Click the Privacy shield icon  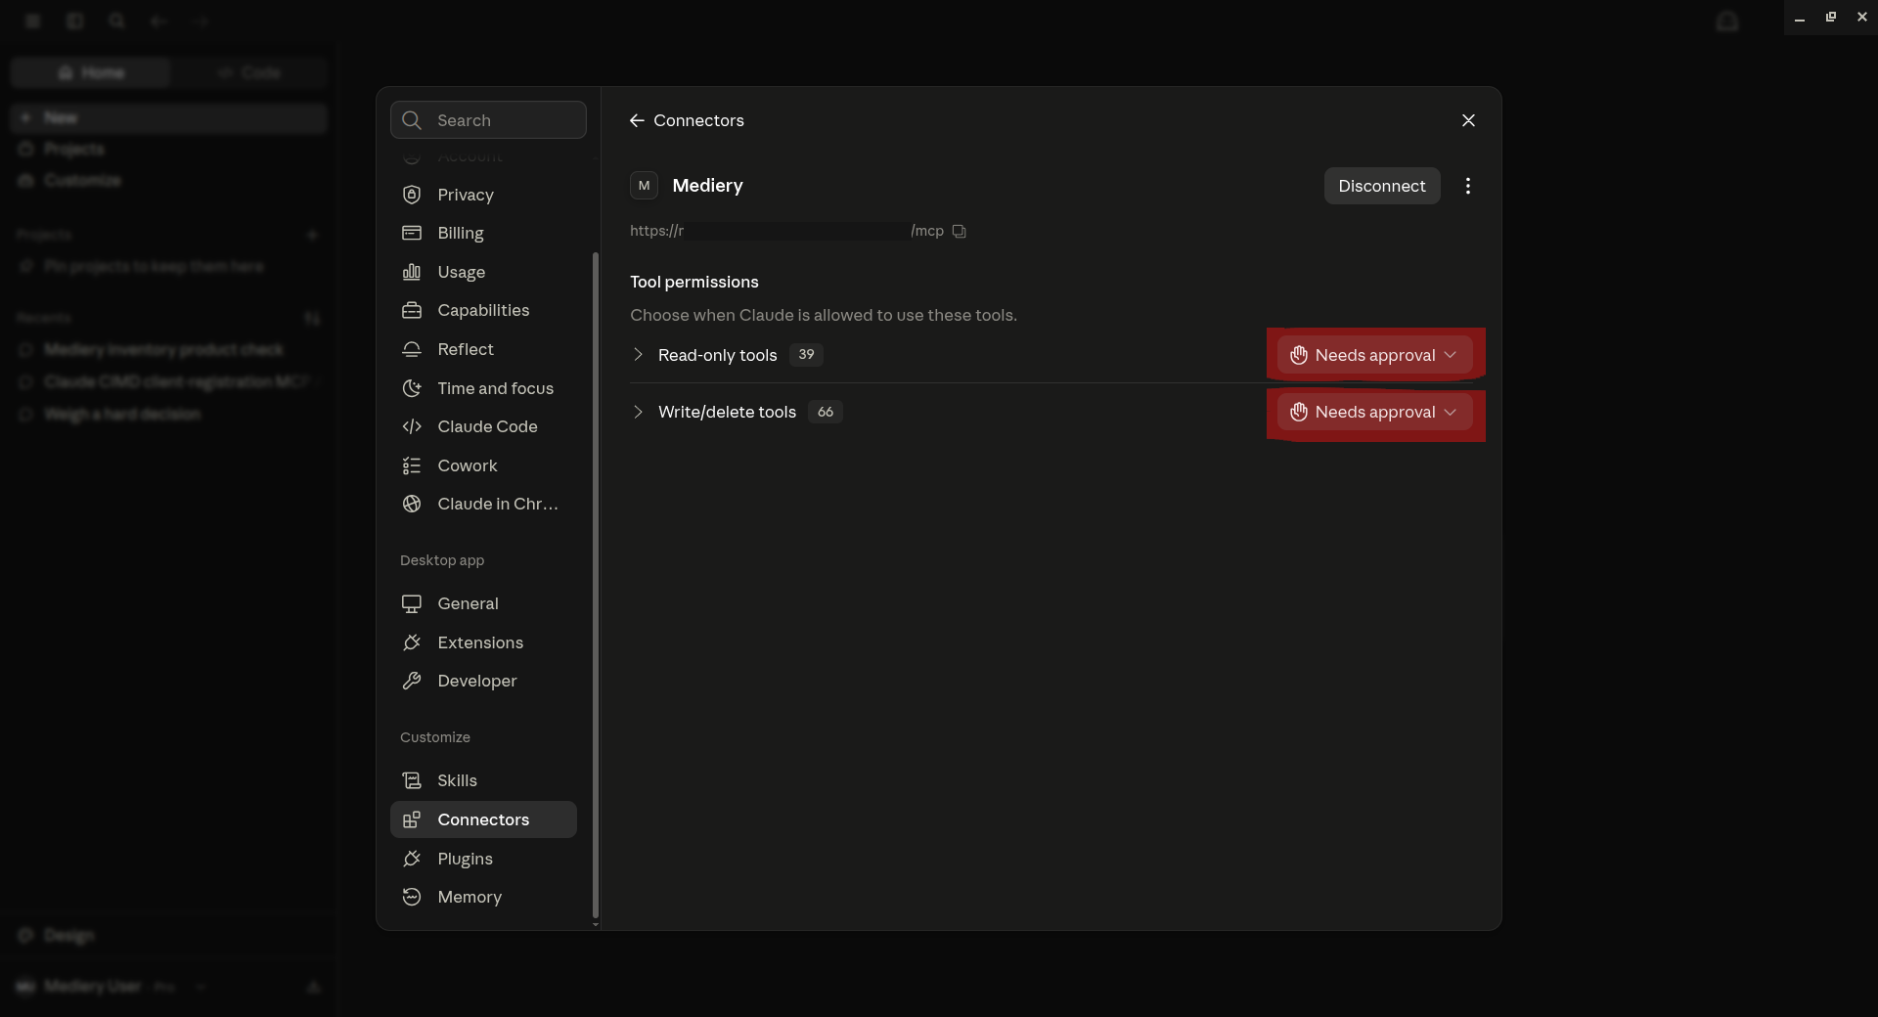412,195
